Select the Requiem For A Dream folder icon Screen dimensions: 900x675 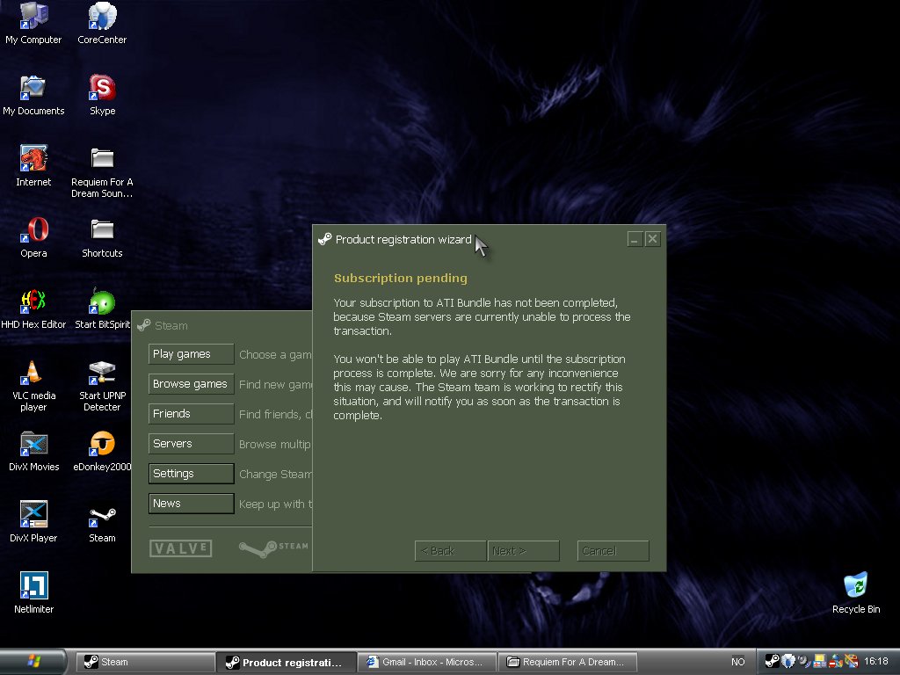pyautogui.click(x=102, y=172)
